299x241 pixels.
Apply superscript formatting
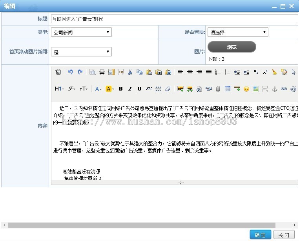265,72
